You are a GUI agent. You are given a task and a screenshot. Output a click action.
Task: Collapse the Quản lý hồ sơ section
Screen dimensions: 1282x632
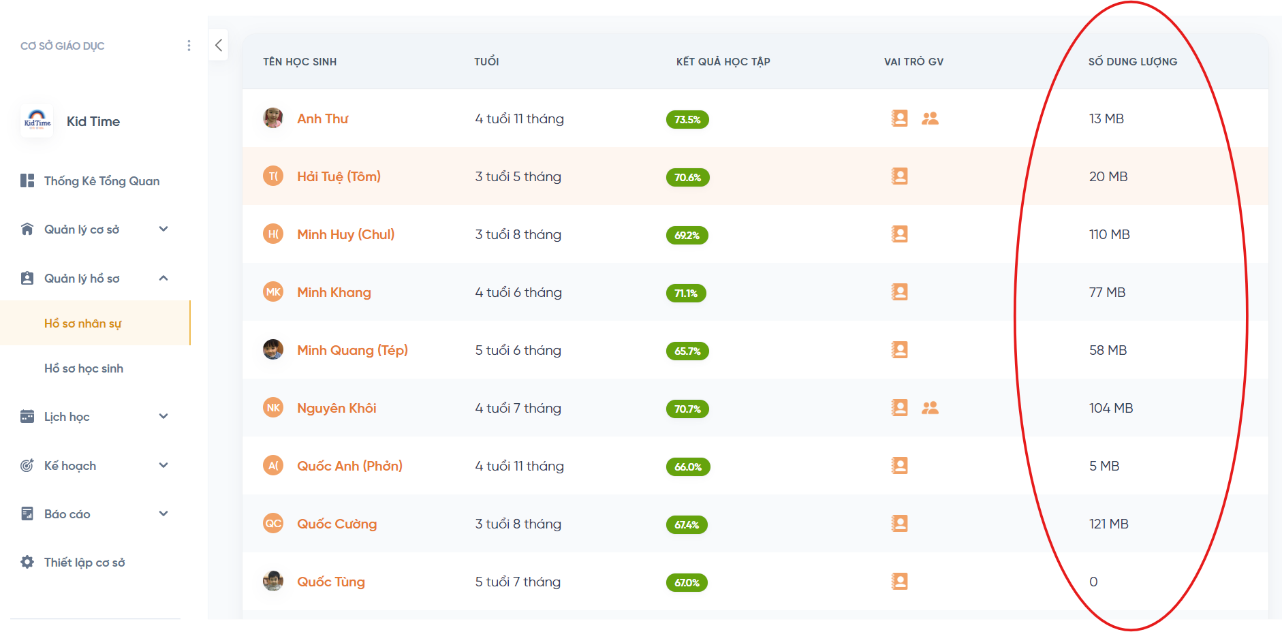pos(163,279)
